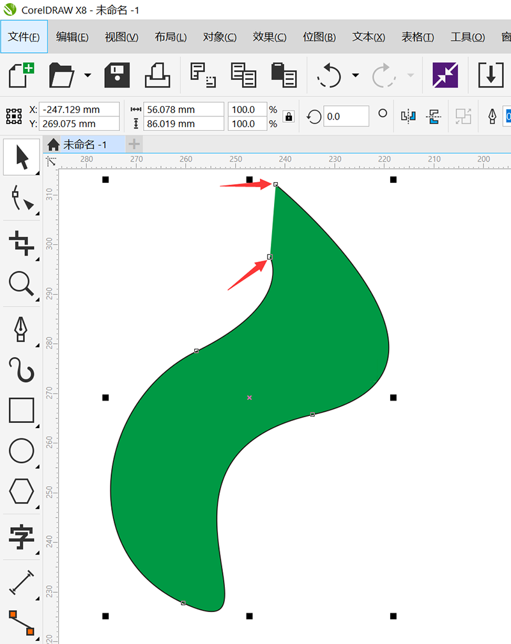Open the 位图(B) menu
This screenshot has height=644, width=511.
click(319, 37)
